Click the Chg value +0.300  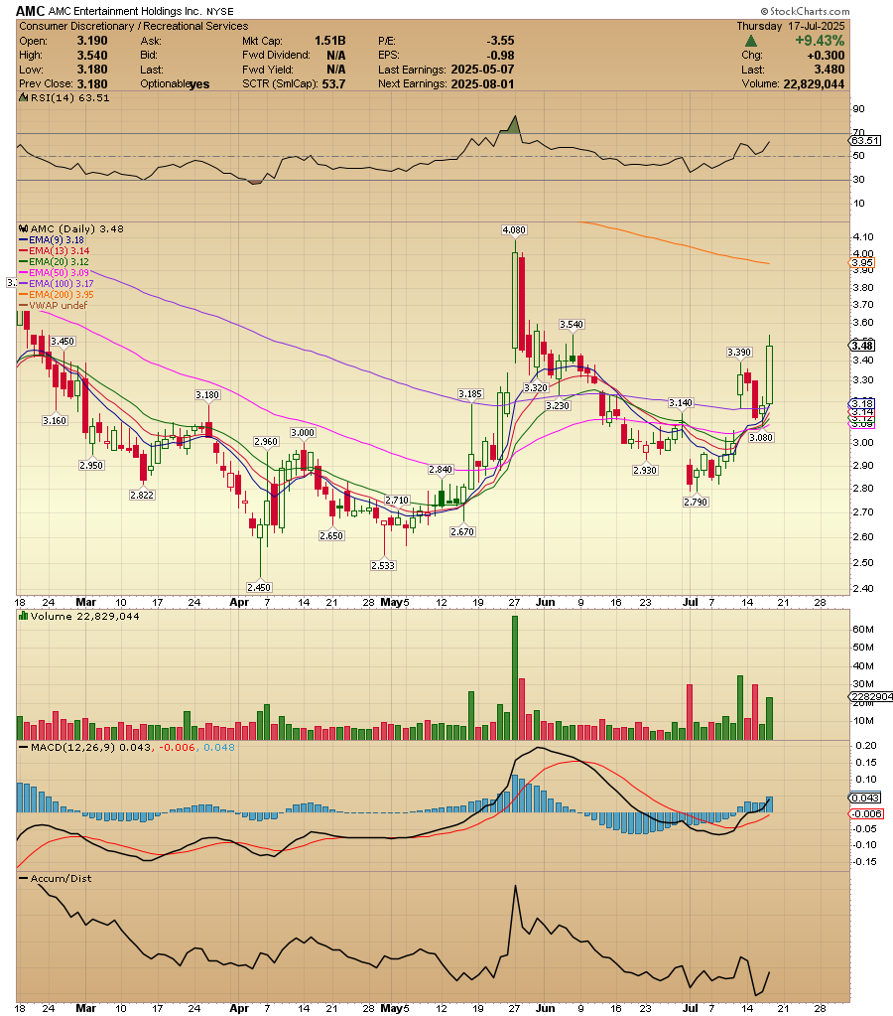tap(826, 55)
